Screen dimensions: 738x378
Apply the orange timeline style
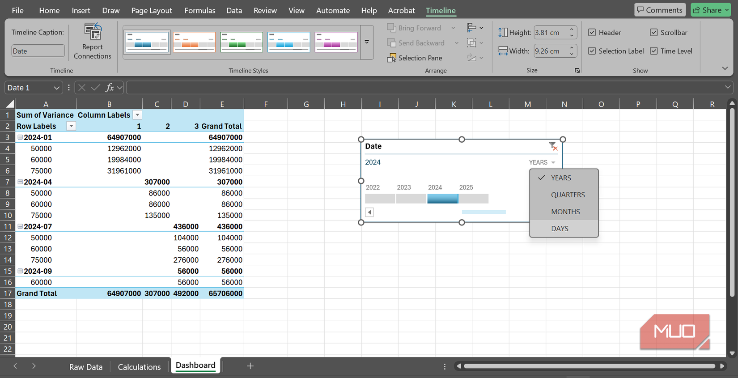click(x=194, y=42)
